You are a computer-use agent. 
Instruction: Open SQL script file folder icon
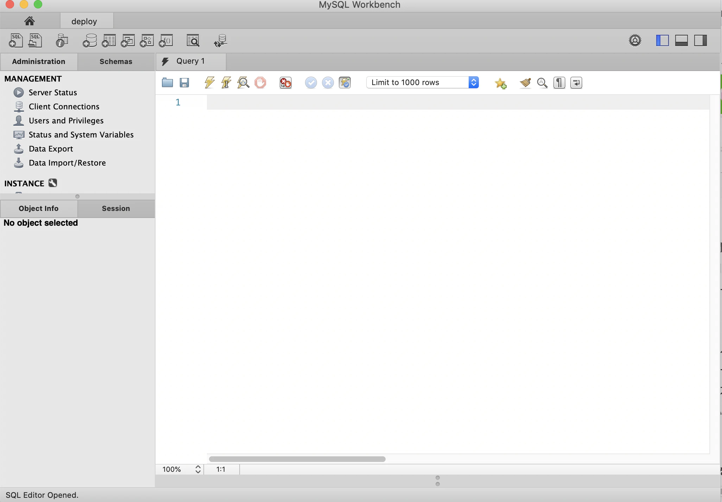(x=167, y=83)
